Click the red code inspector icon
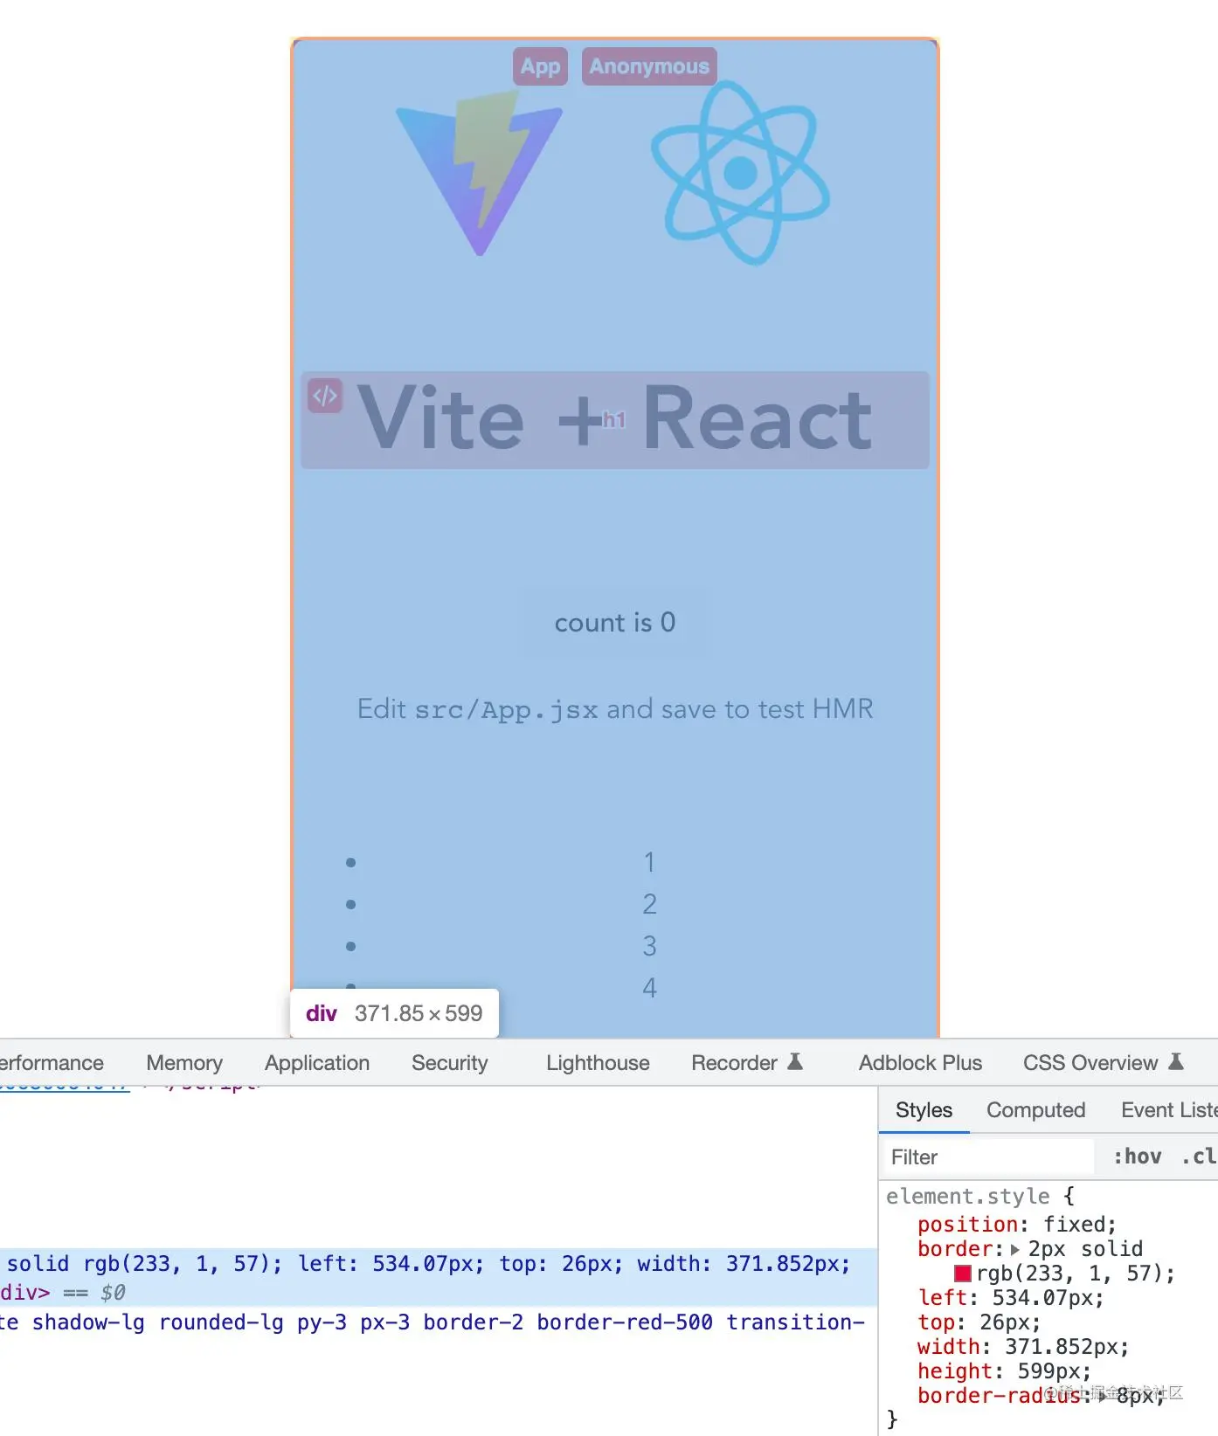Image resolution: width=1218 pixels, height=1436 pixels. tap(325, 396)
